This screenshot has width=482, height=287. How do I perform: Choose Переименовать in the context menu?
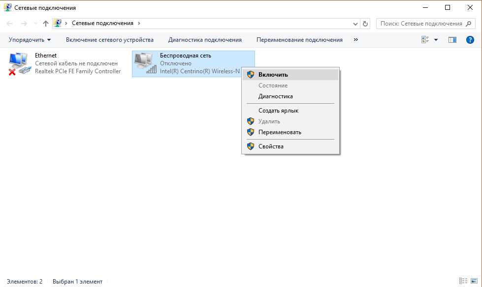click(280, 132)
